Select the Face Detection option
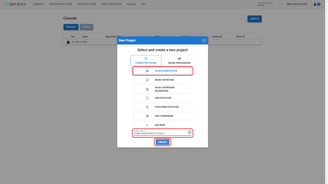This screenshot has height=184, width=328. (163, 98)
